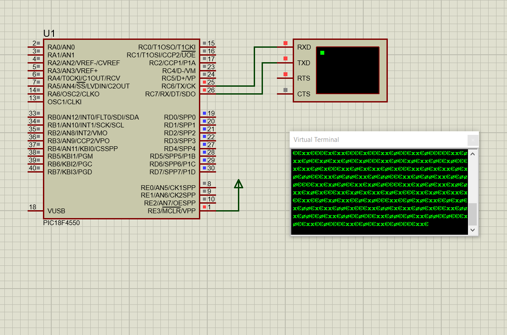The image size is (507, 335).
Task: Click the RE2/AN7/OESPP pin label
Action: pos(170,203)
